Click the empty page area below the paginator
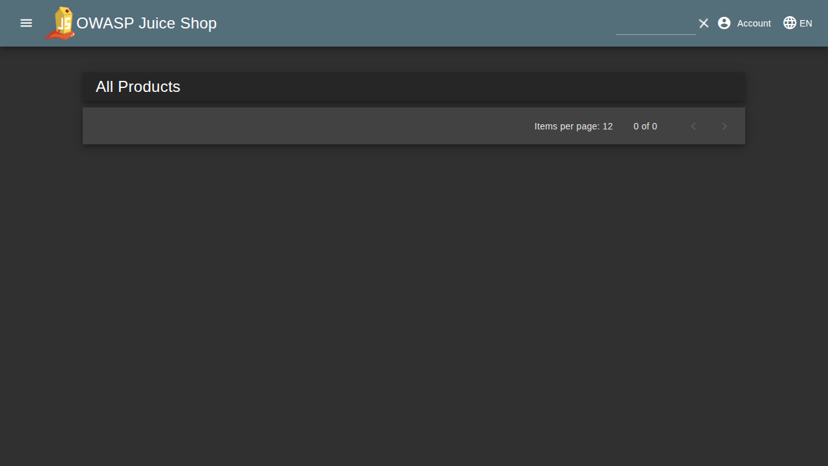Viewport: 828px width, 466px height. coord(414,291)
